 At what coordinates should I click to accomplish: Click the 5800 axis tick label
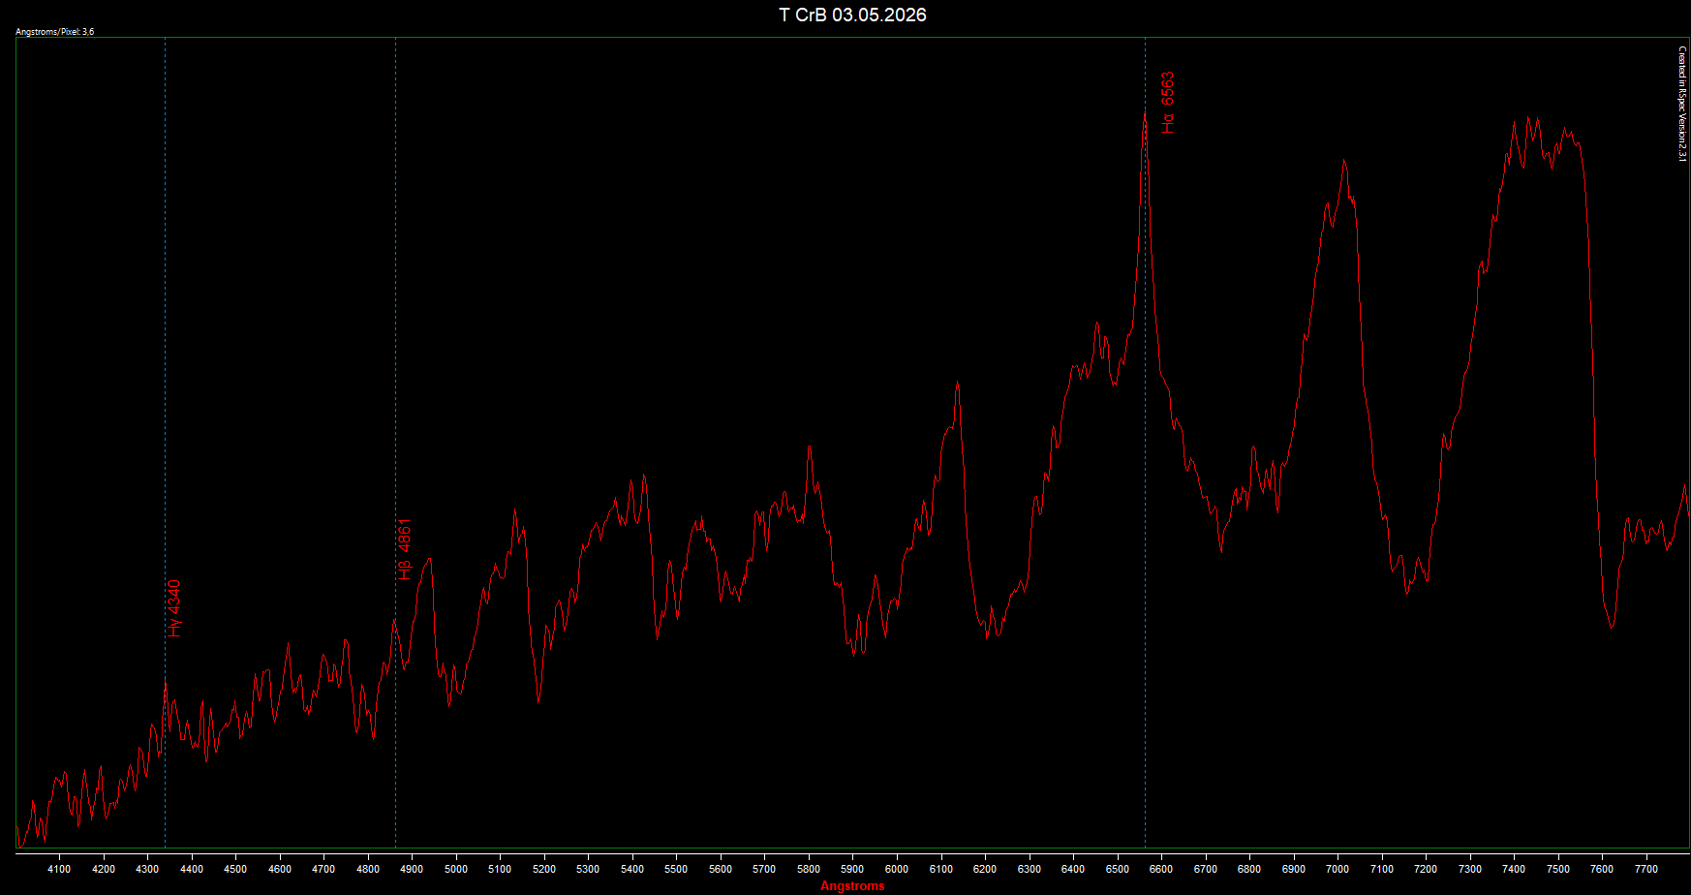(809, 869)
